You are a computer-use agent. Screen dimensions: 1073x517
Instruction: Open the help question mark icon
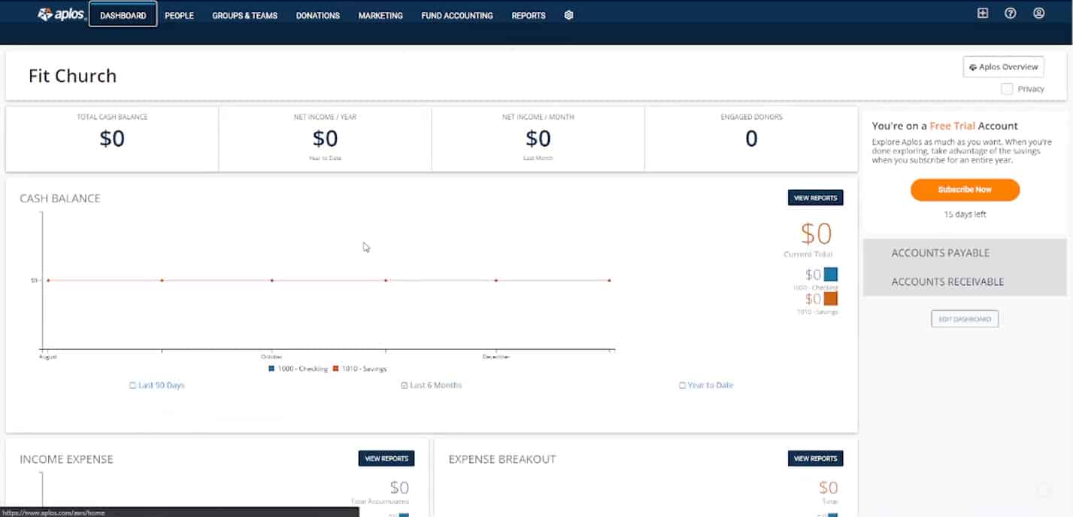tap(1010, 13)
